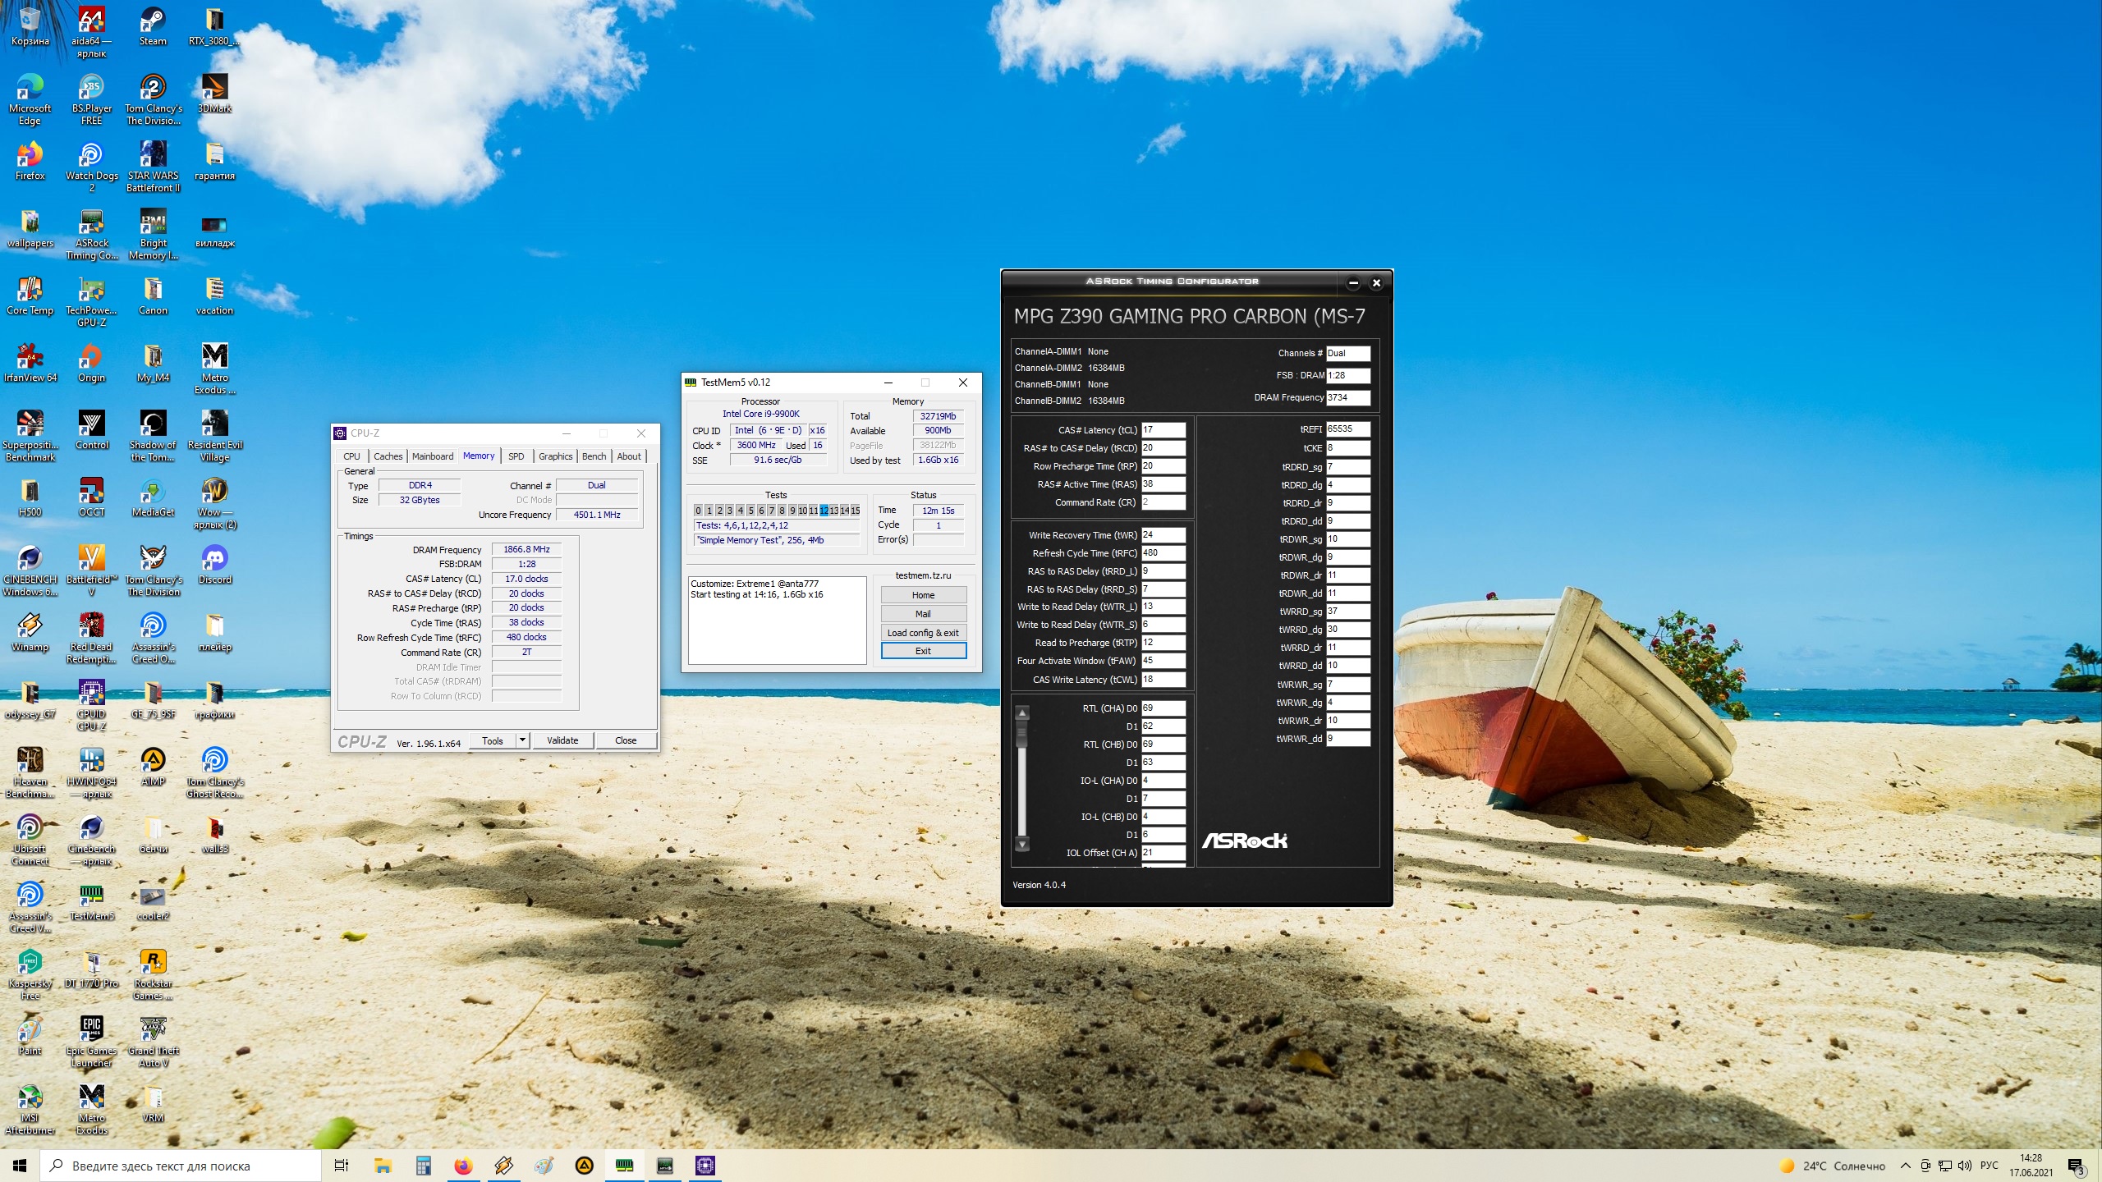Image resolution: width=2102 pixels, height=1182 pixels.
Task: Open the ASRock Timing Configurator desktop shortcut
Action: 91,222
